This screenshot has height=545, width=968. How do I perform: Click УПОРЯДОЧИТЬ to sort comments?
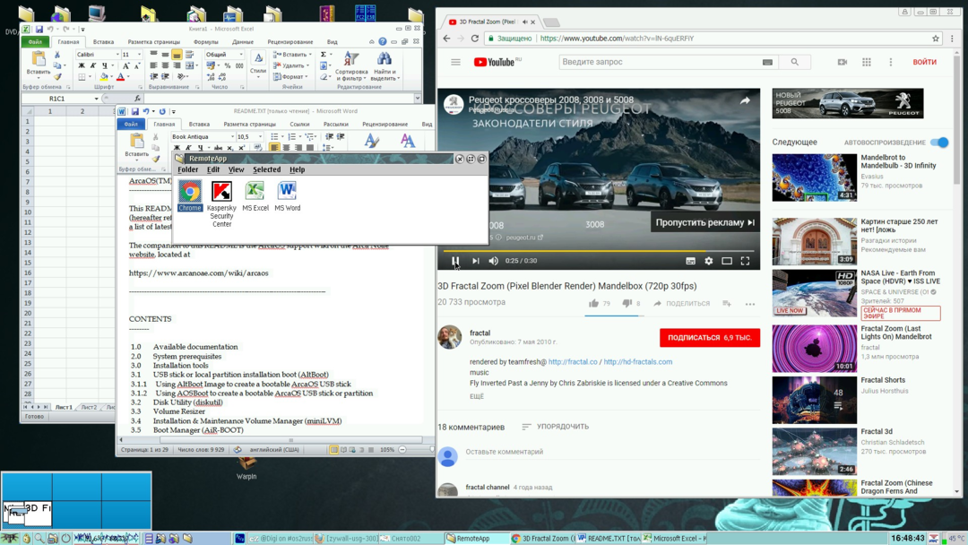click(x=555, y=427)
